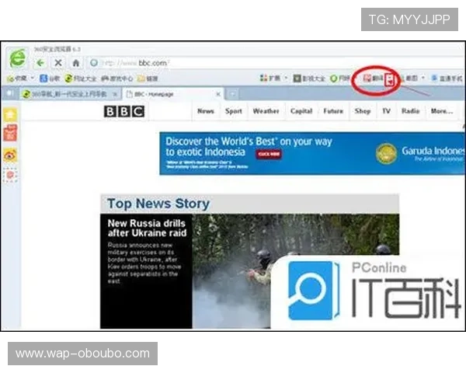Go to the browser home page icon

(75, 62)
